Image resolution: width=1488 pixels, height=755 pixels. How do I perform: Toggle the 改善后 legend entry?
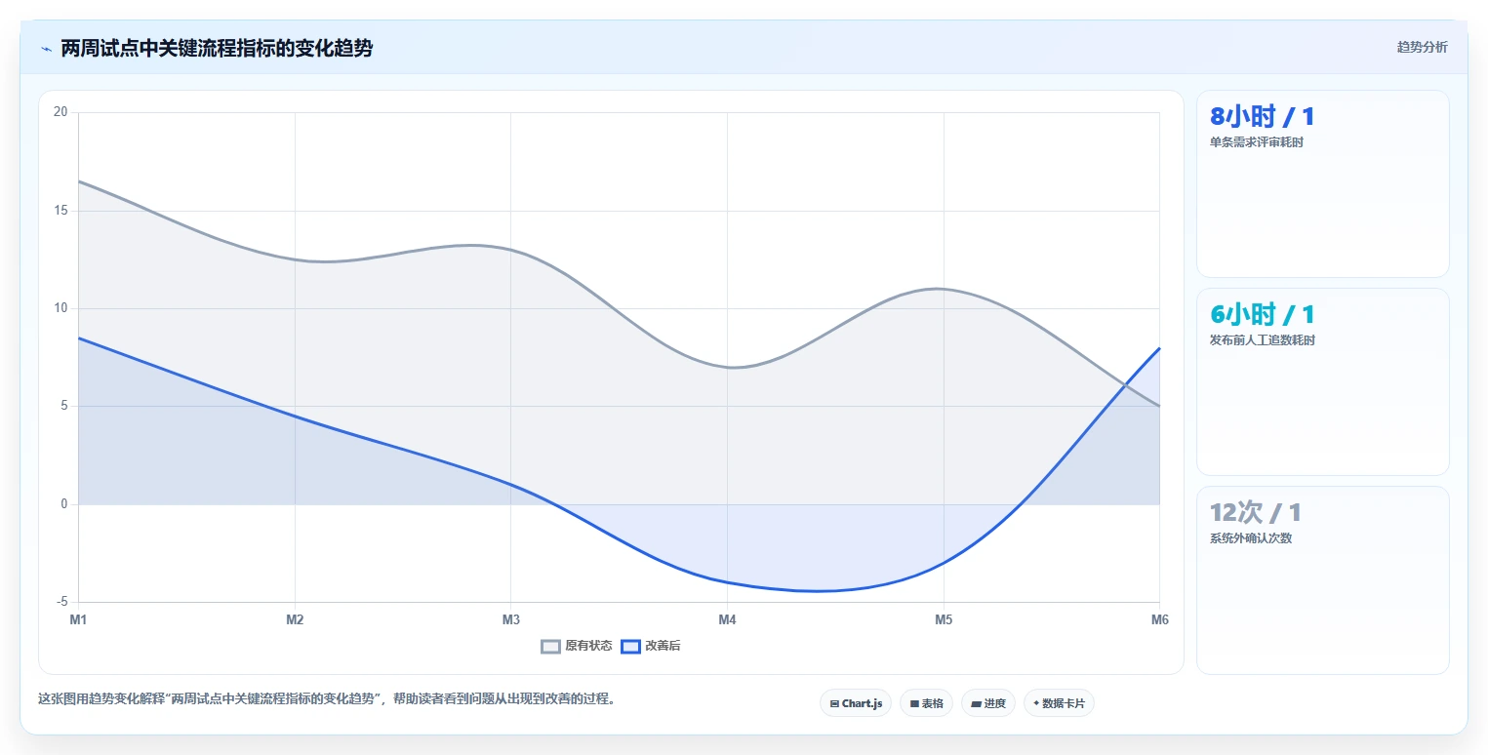click(652, 646)
